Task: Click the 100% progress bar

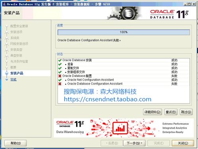Action: 124,32
